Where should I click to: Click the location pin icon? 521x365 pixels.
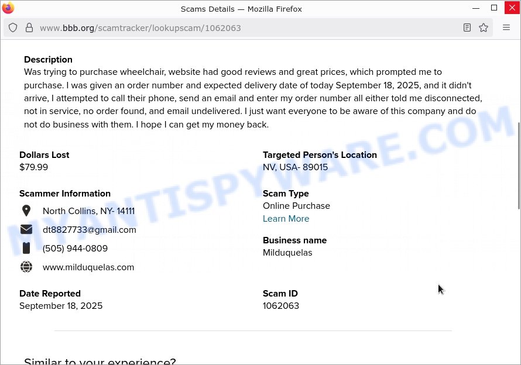coord(26,211)
